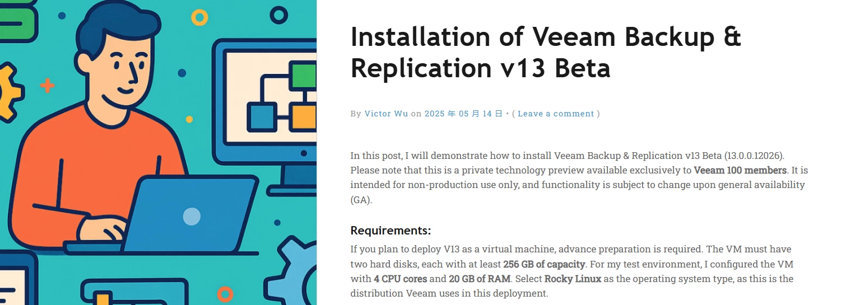The image size is (865, 305).
Task: Click the green box in monitor flowchart
Action: coord(303,76)
